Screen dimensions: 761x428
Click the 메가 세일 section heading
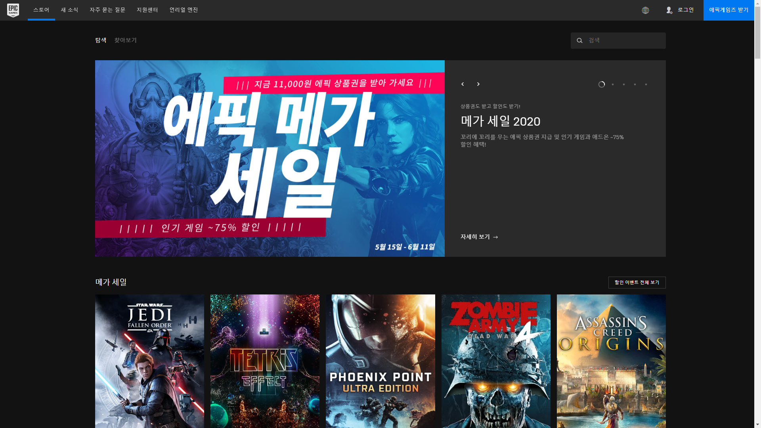point(111,282)
